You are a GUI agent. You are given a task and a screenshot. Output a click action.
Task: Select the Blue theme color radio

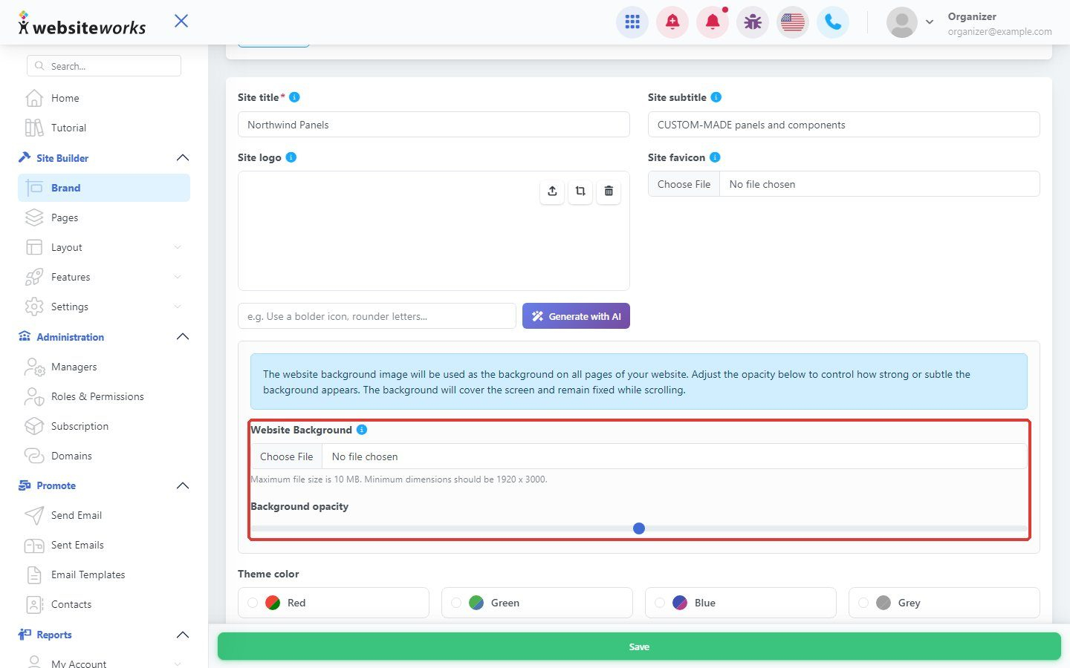click(x=660, y=603)
